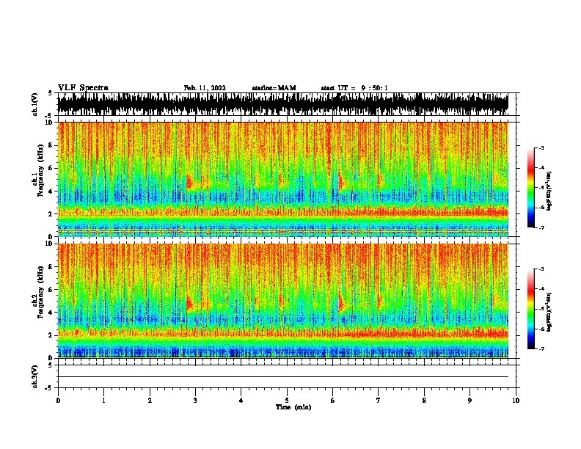This screenshot has height=449, width=581.
Task: Click red burst near minute 3 in ch.1 spectrogram
Action: pos(190,183)
